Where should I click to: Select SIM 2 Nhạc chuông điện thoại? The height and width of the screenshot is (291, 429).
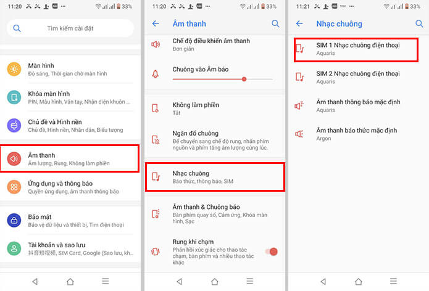click(x=358, y=77)
